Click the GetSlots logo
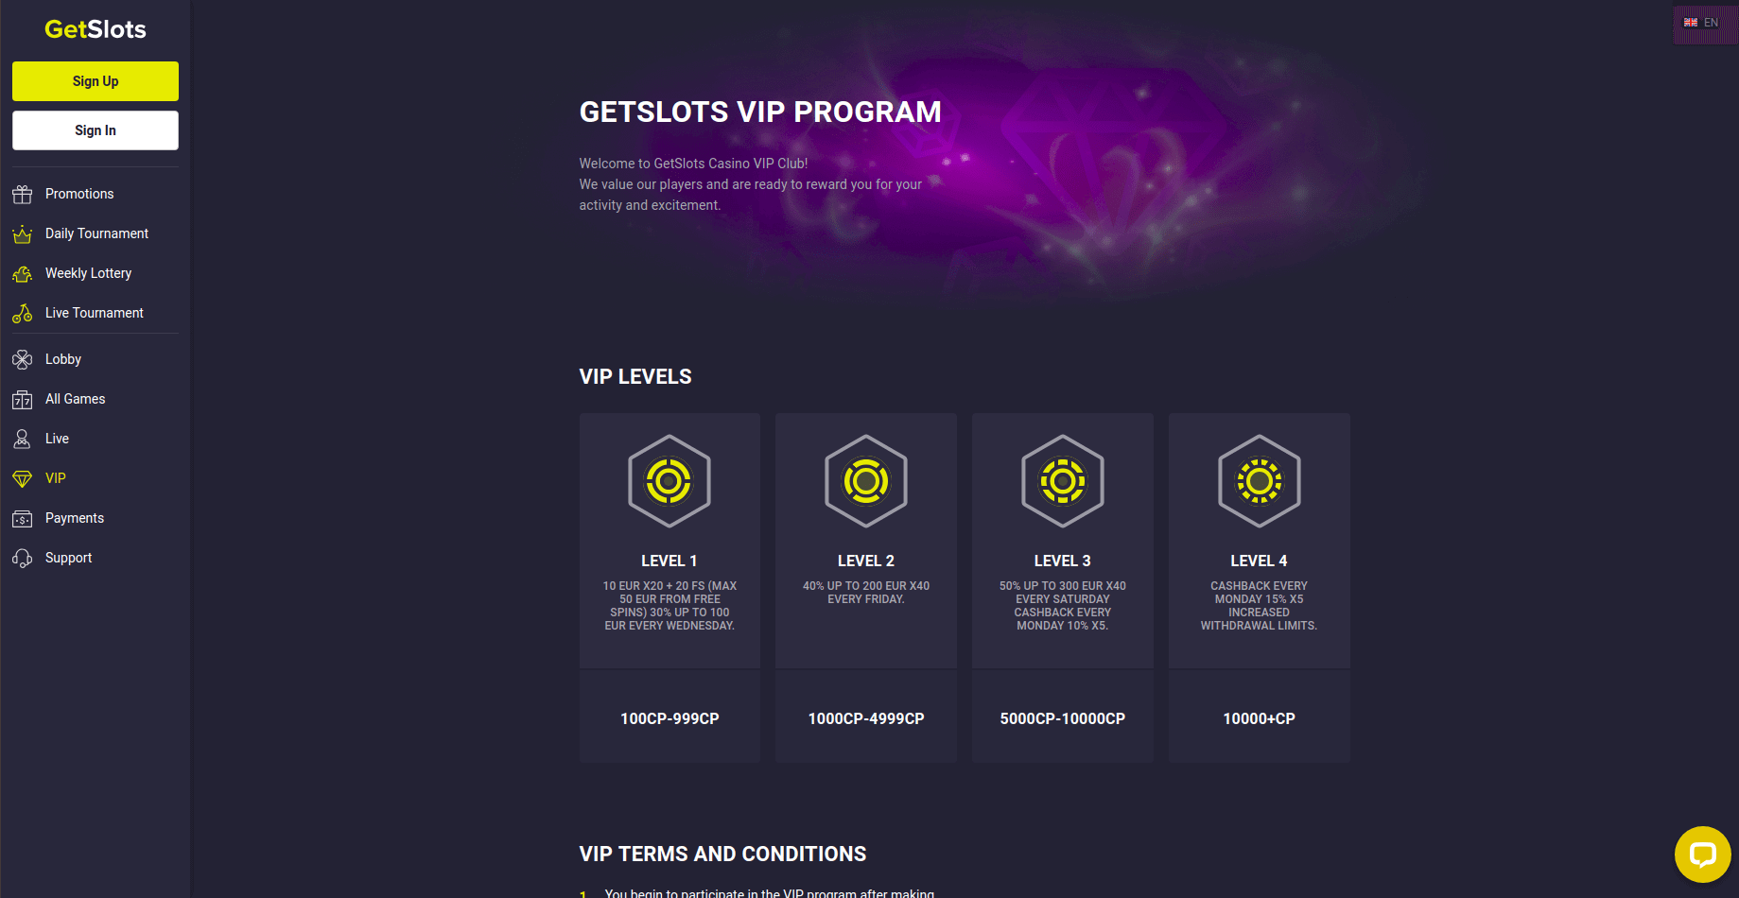This screenshot has width=1739, height=898. 96,29
